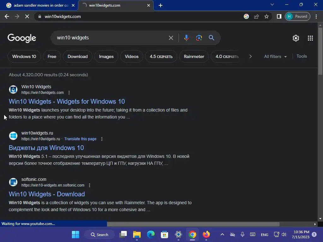323x242 pixels.
Task: Open more options for win10widgets.com result
Action: coord(69,93)
